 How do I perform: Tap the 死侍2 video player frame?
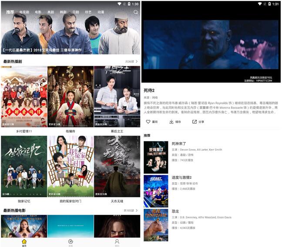pos(211,45)
